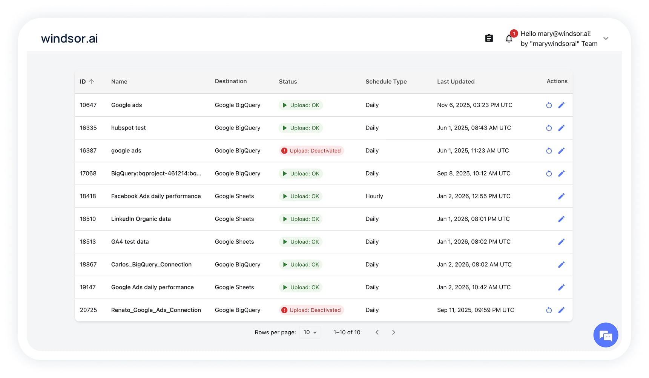
Task: Go to the next page of results
Action: tap(393, 332)
